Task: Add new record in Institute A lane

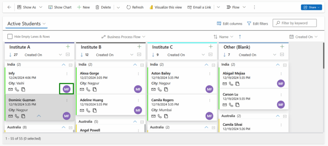Action: [x=68, y=46]
